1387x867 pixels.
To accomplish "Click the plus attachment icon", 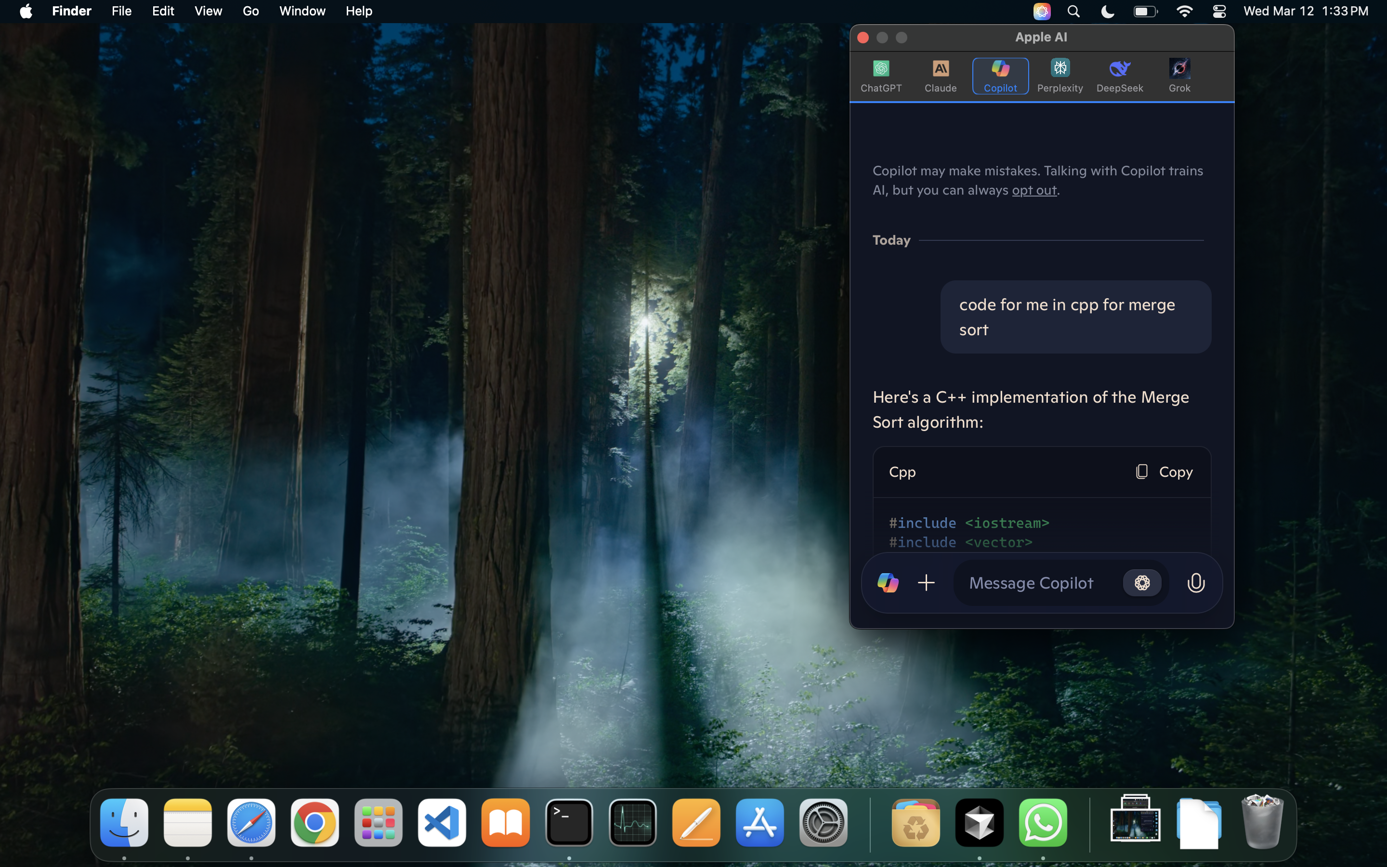I will tap(926, 583).
